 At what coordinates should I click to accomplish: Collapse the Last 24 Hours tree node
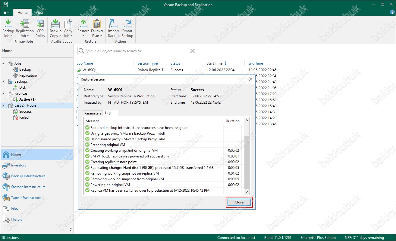coord(4,105)
